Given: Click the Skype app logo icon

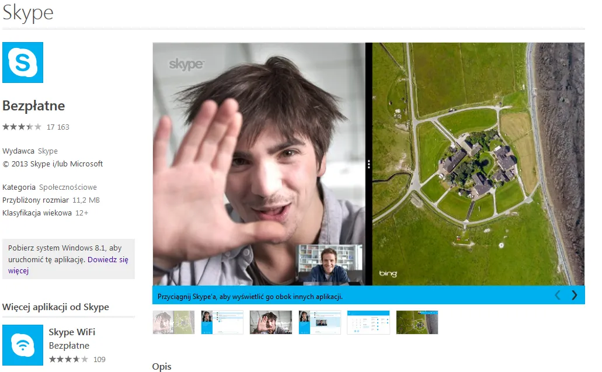Looking at the screenshot, I should click(23, 62).
